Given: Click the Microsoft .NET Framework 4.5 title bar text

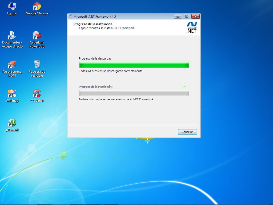Looking at the screenshot, I should pos(95,17).
